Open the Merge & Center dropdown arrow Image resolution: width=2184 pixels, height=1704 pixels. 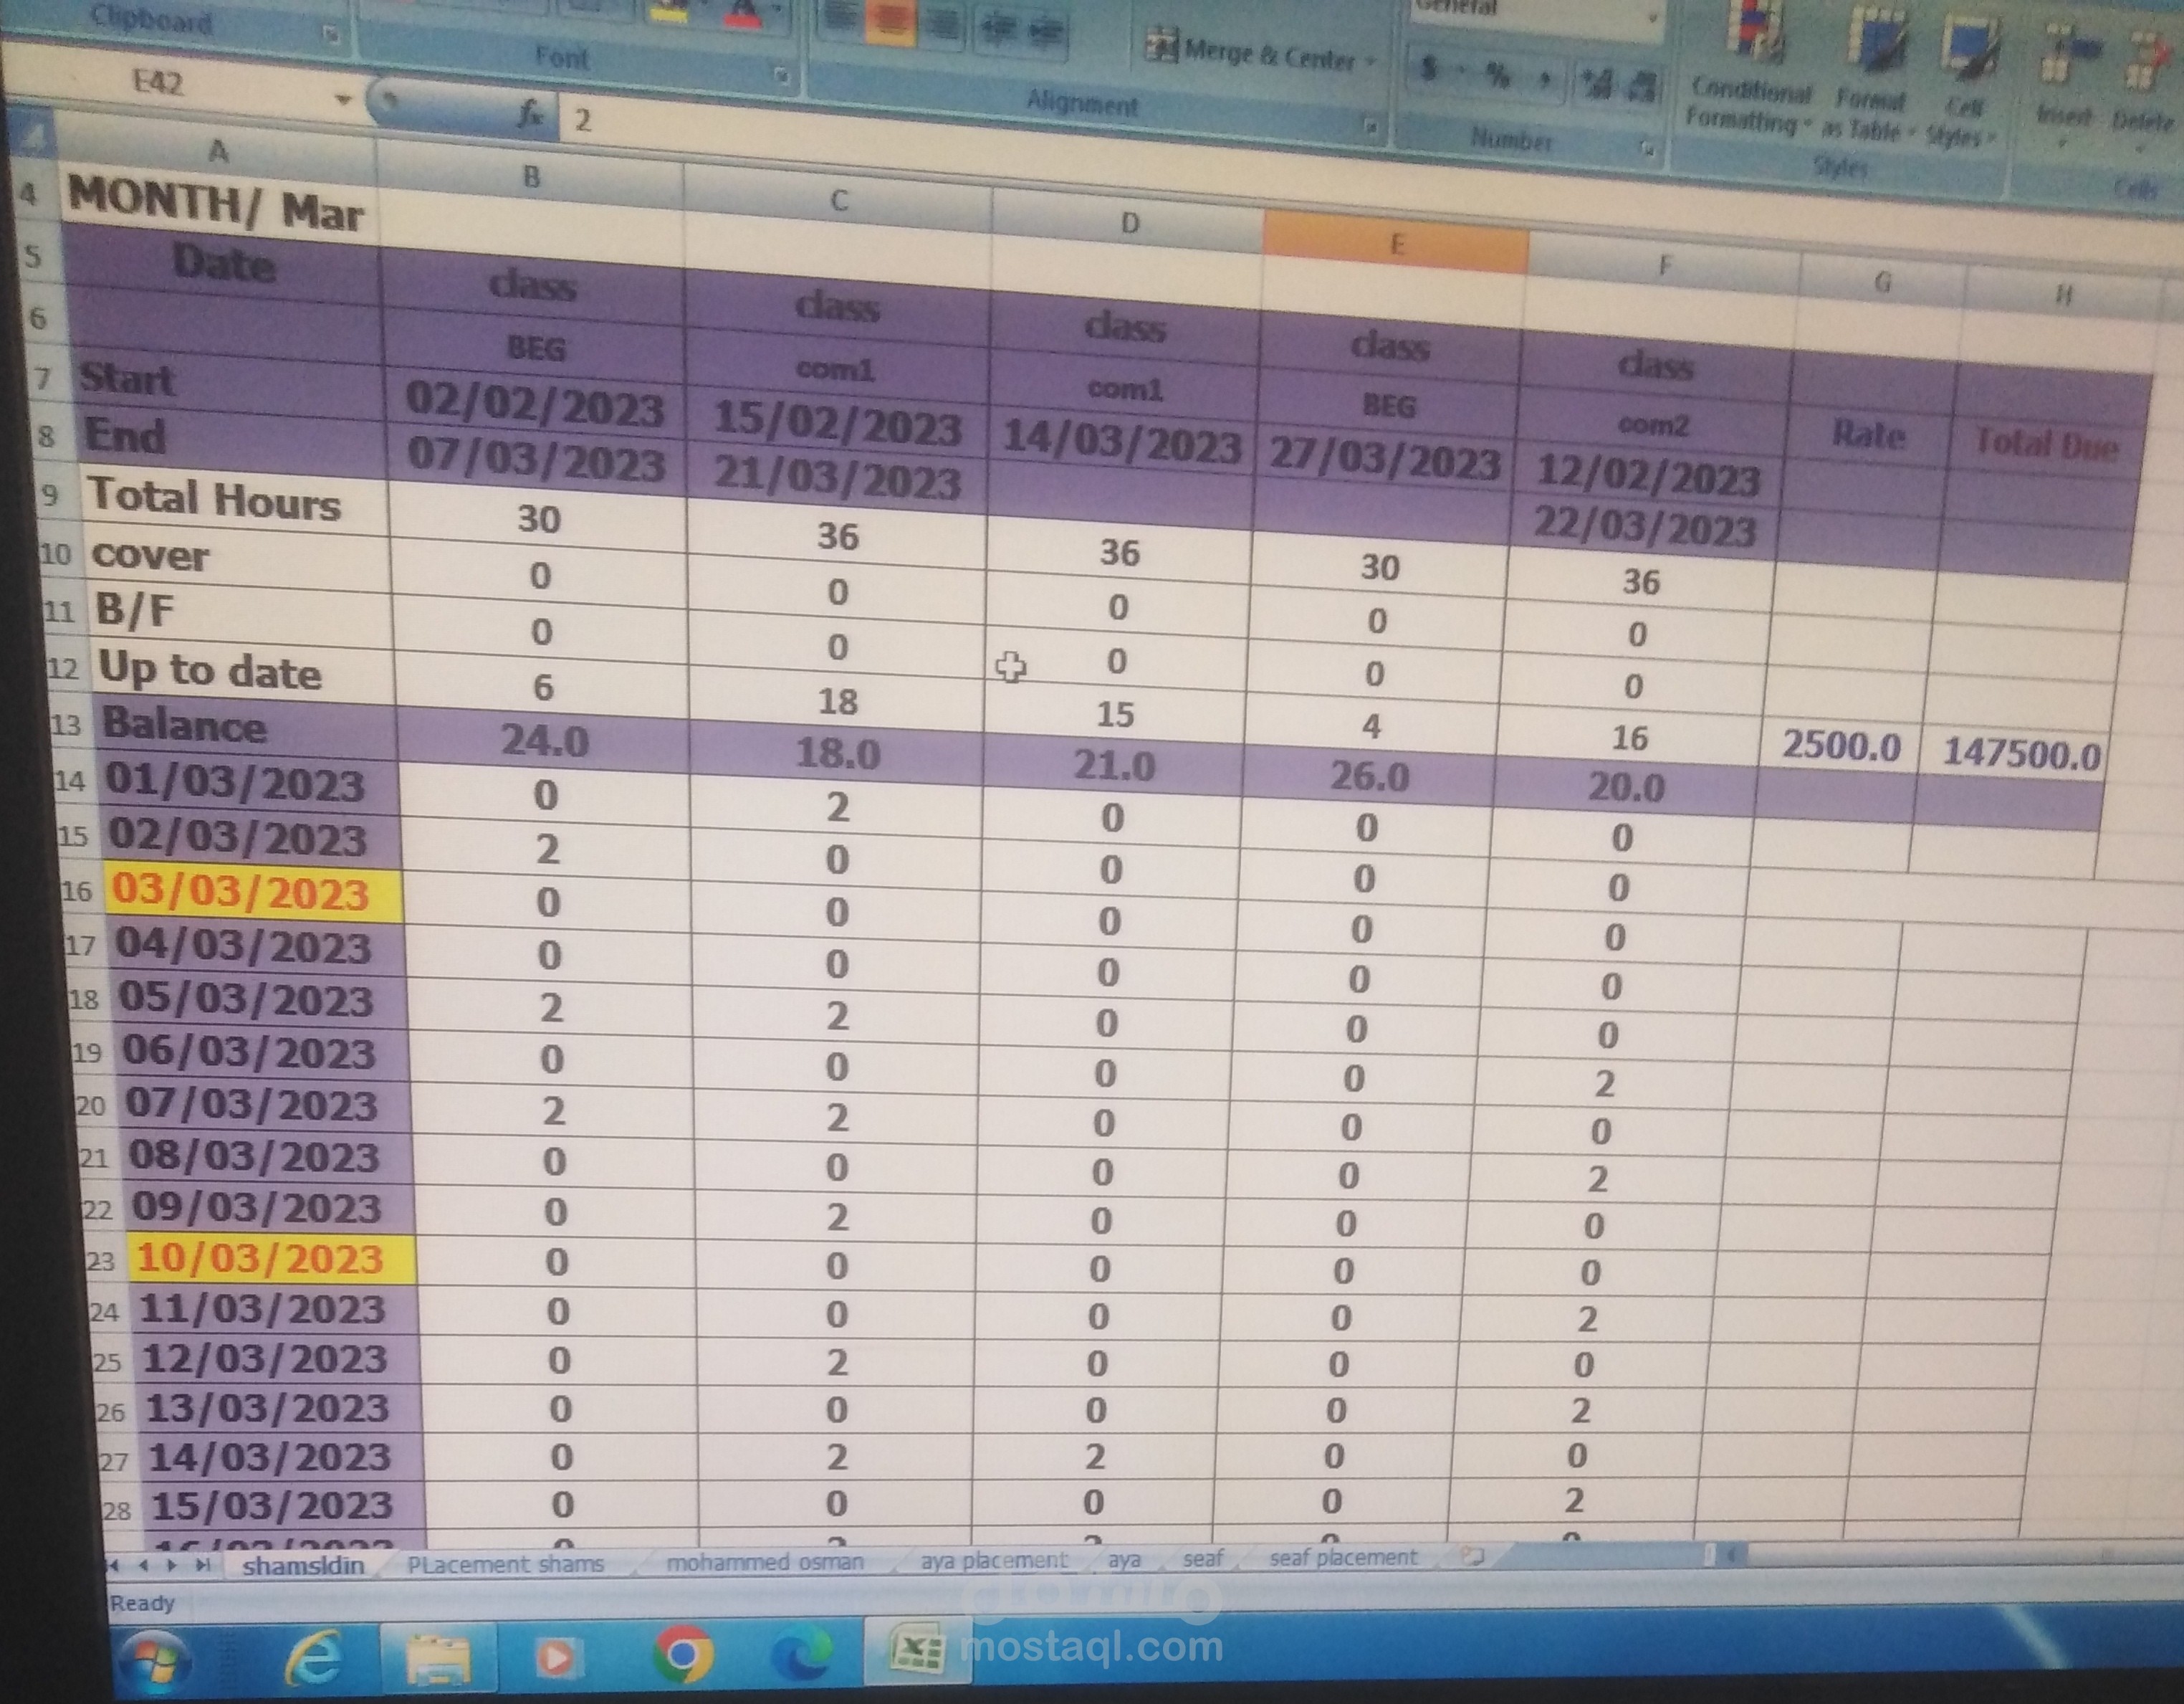(1371, 62)
